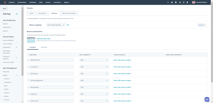Expand the Integrations sidebar section
The height and width of the screenshot is (103, 213).
(16, 47)
